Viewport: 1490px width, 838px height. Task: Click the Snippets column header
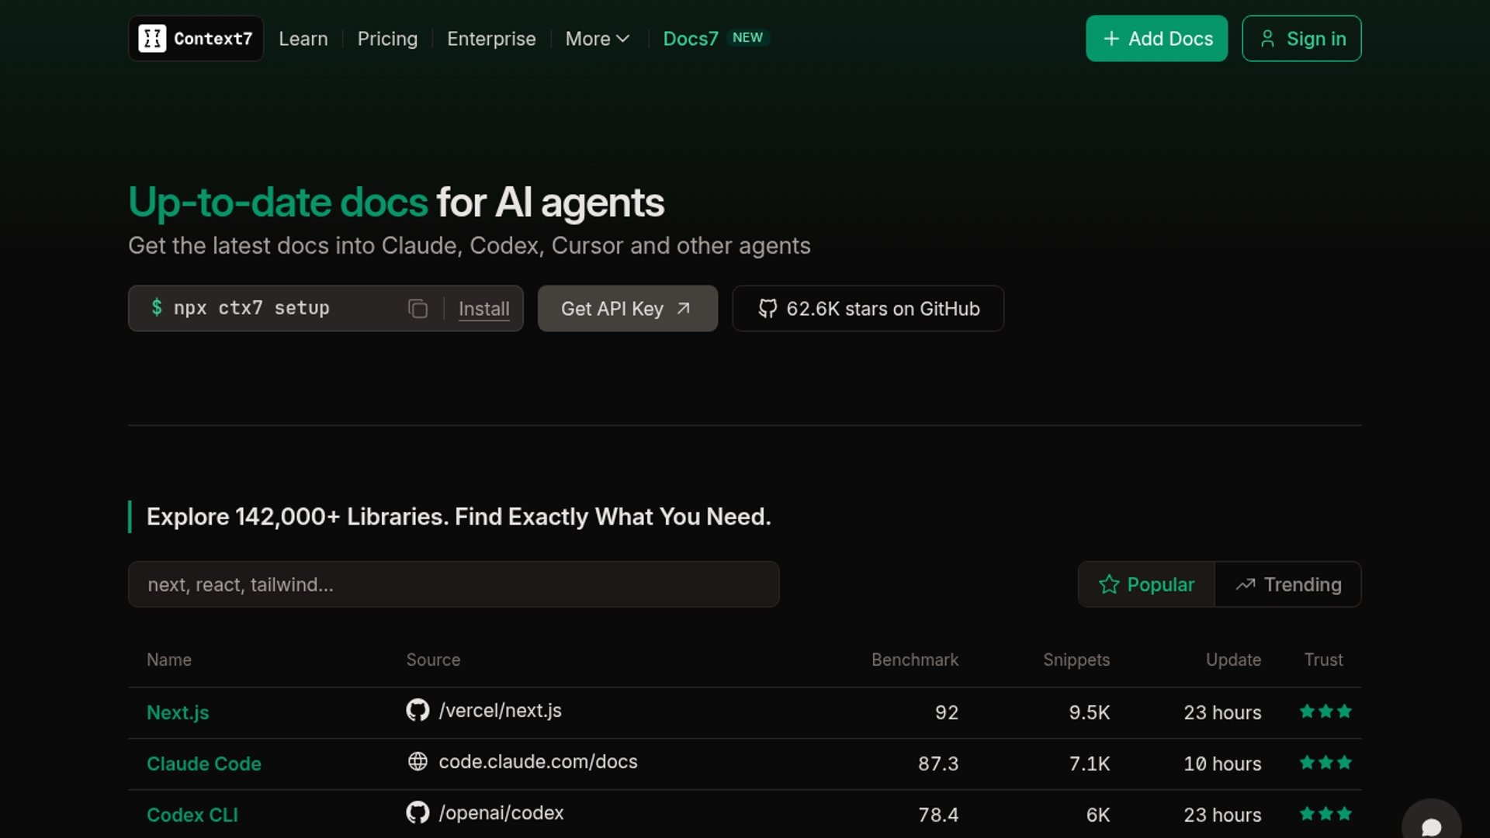coord(1076,660)
